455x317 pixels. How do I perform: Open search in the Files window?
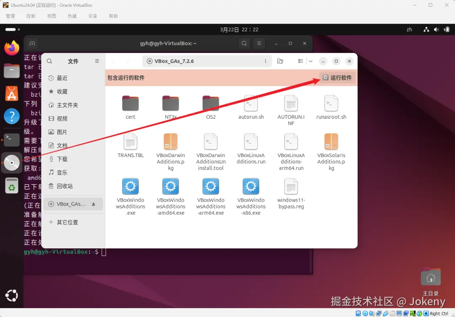pyautogui.click(x=49, y=61)
